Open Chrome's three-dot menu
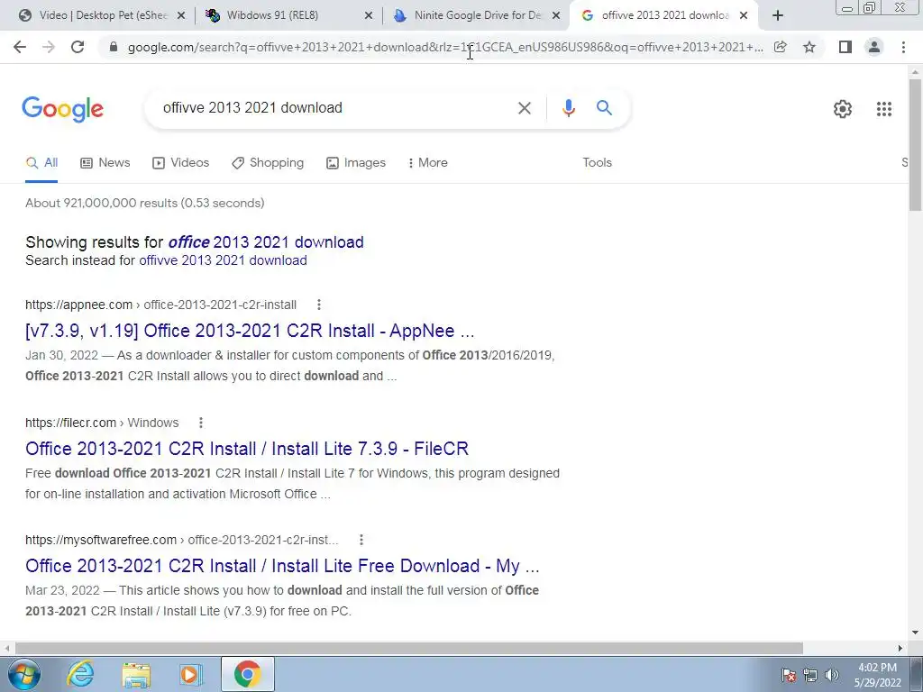923x692 pixels. [903, 47]
